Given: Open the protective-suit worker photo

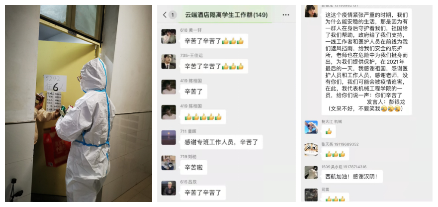Looking at the screenshot, I should point(79,103).
